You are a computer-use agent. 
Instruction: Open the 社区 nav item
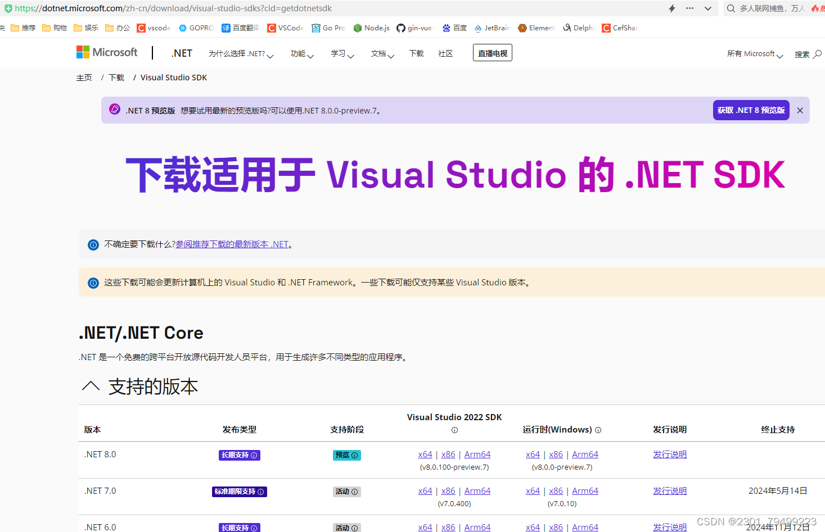click(x=445, y=53)
